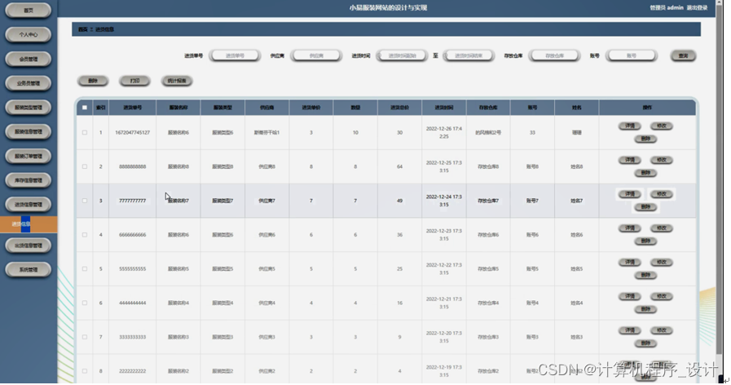The height and width of the screenshot is (385, 731).
Task: Click 详情 for row 1
Action: (x=630, y=126)
